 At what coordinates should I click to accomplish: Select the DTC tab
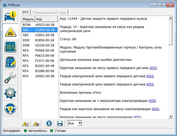25,12
